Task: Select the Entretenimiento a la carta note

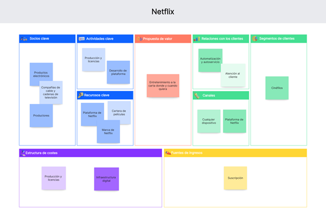Action: coord(163,85)
